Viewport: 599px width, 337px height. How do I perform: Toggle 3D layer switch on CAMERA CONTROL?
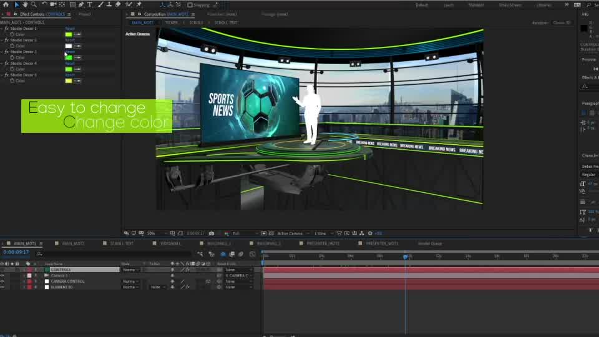click(x=208, y=281)
